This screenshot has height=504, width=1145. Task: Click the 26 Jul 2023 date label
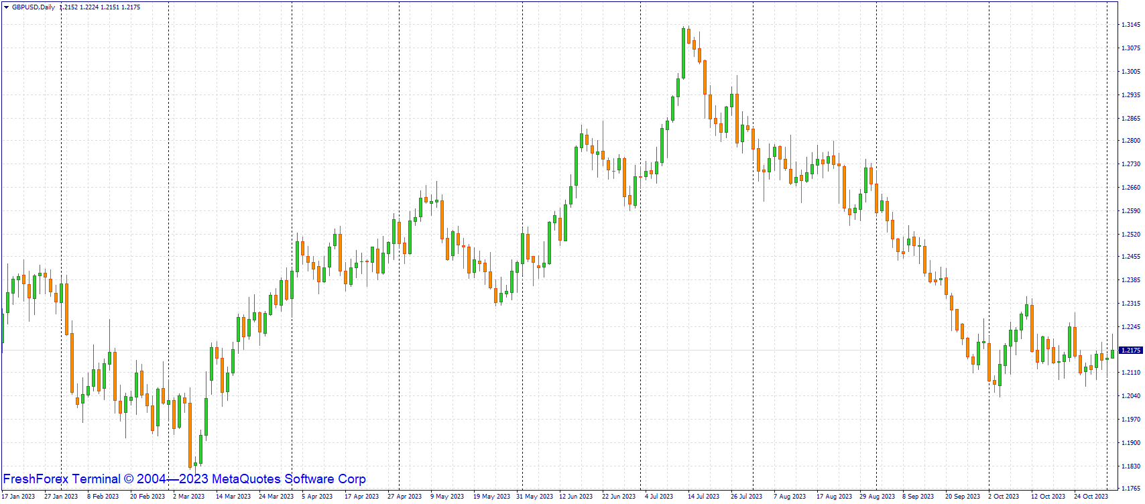tap(746, 497)
